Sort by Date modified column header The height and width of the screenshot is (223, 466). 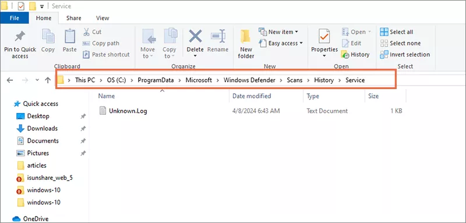coord(252,96)
